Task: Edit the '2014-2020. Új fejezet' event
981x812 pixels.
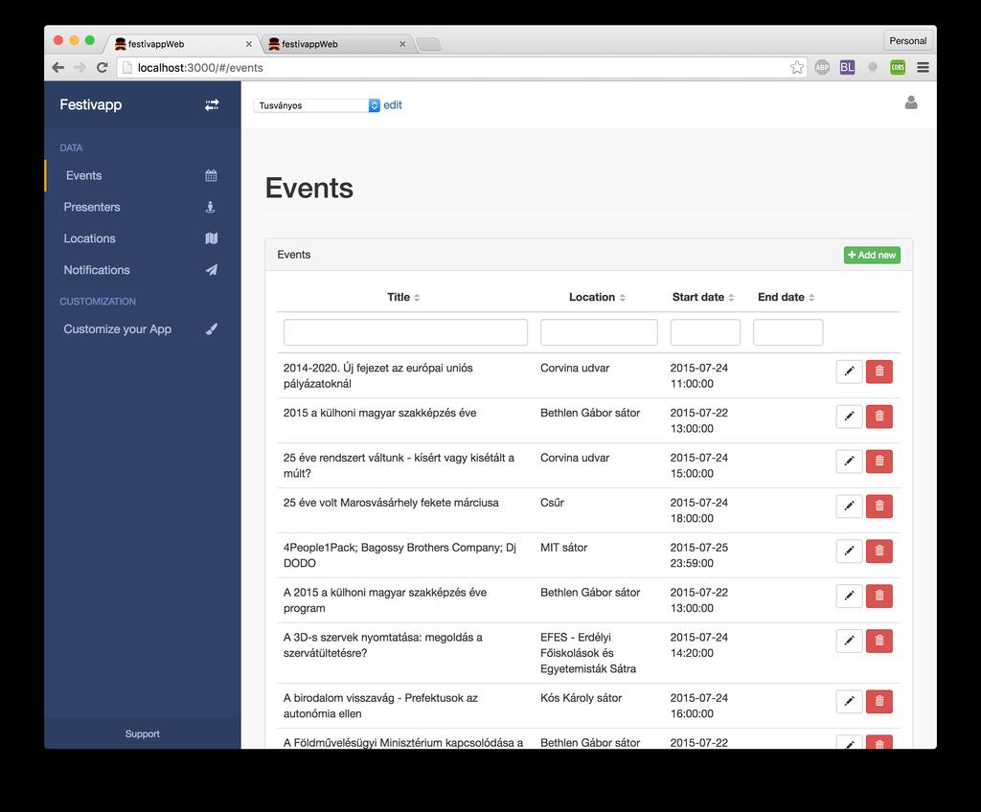Action: pyautogui.click(x=849, y=372)
